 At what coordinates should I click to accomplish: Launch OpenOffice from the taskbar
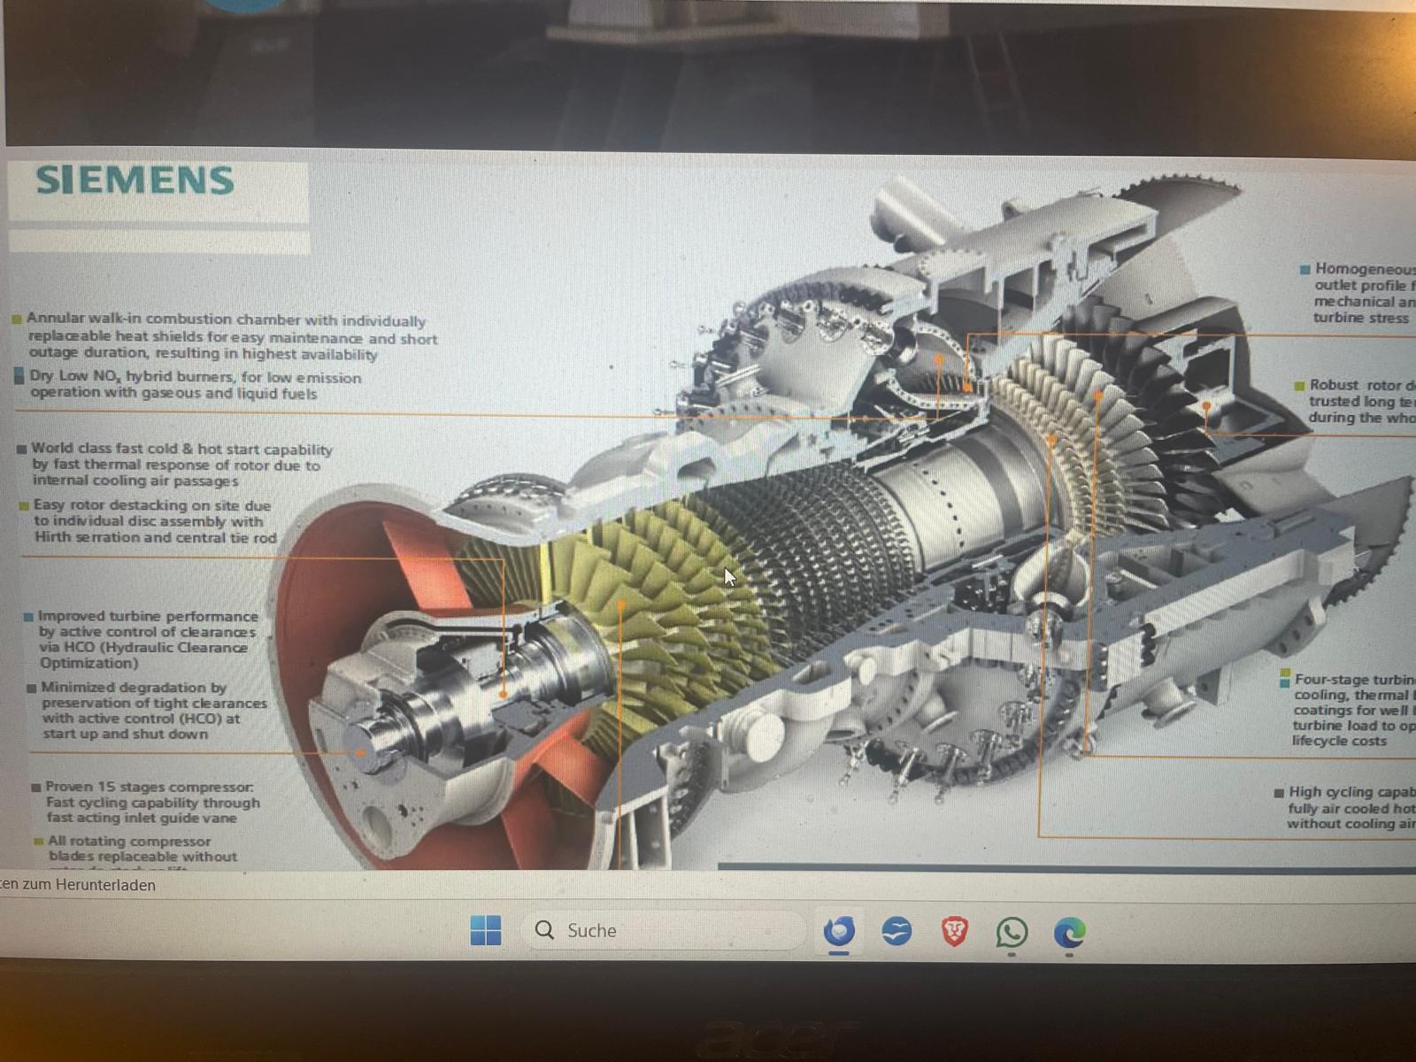click(897, 932)
